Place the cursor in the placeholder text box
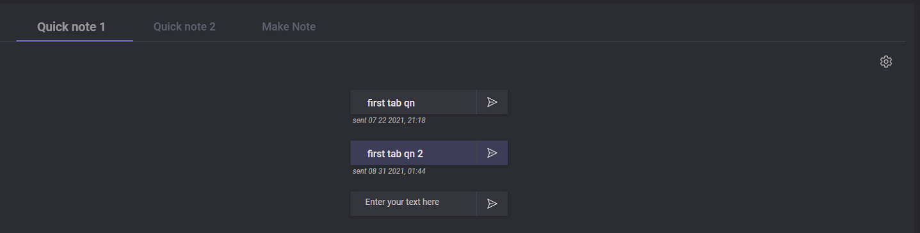Image resolution: width=920 pixels, height=233 pixels. click(414, 204)
